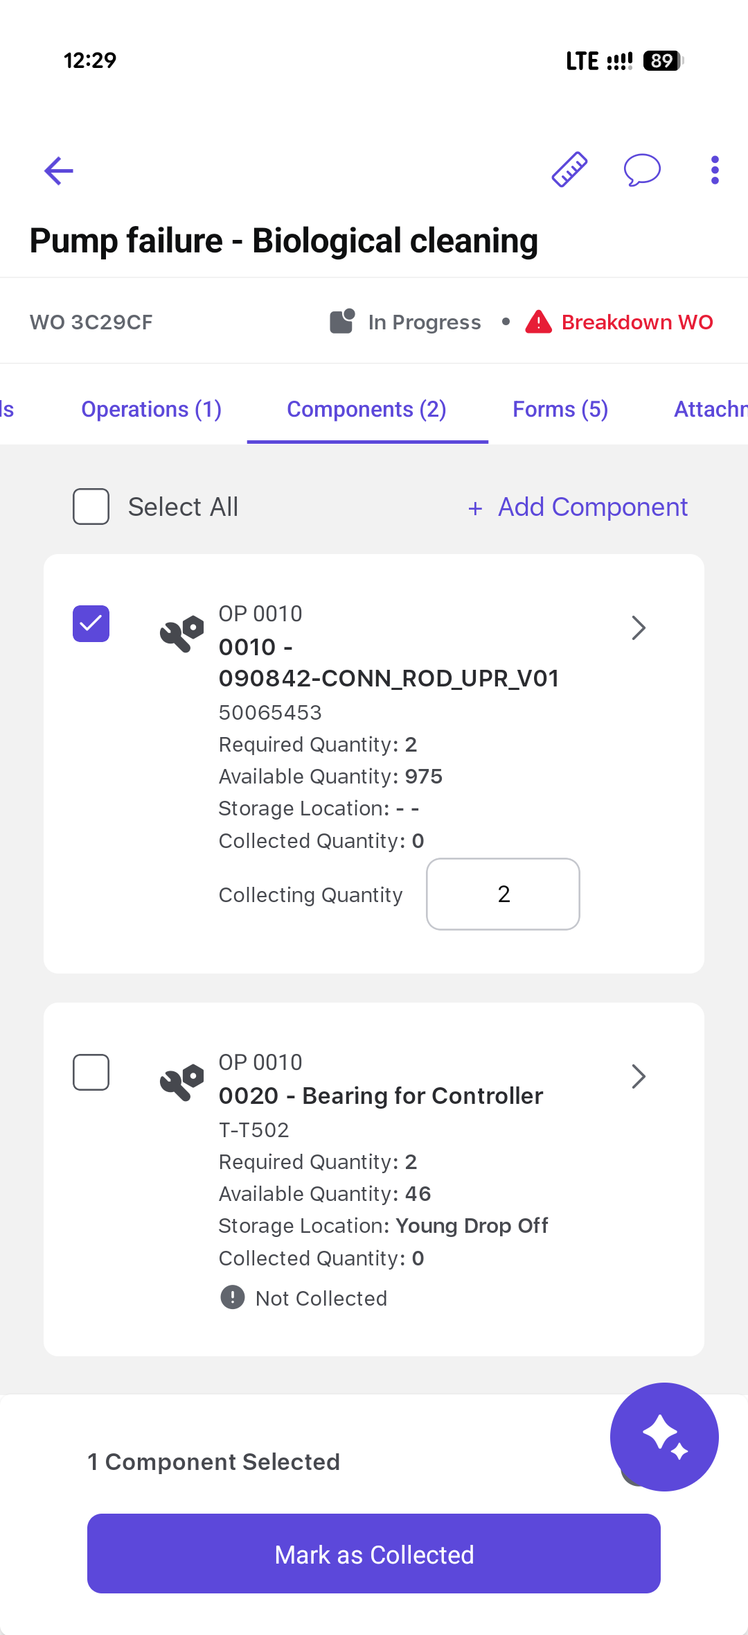Screen dimensions: 748x1635
Task: Switch to the Forms (5) tab
Action: (x=560, y=409)
